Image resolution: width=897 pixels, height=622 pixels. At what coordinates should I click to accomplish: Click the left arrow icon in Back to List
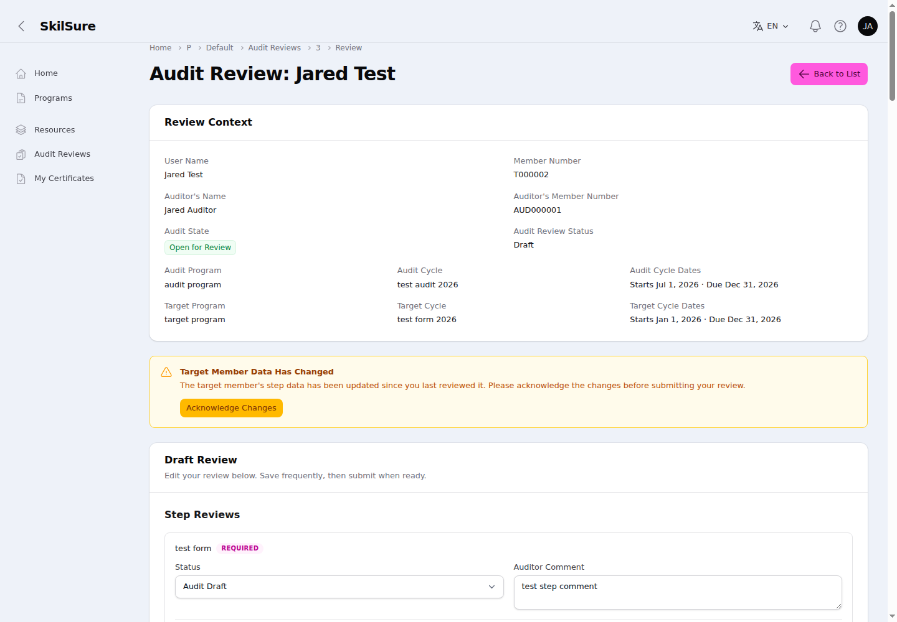804,74
